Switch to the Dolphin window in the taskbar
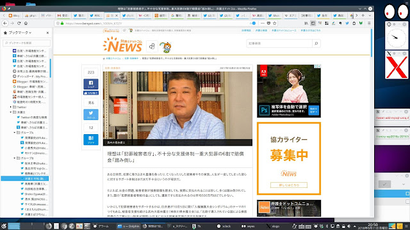 pyautogui.click(x=128, y=226)
